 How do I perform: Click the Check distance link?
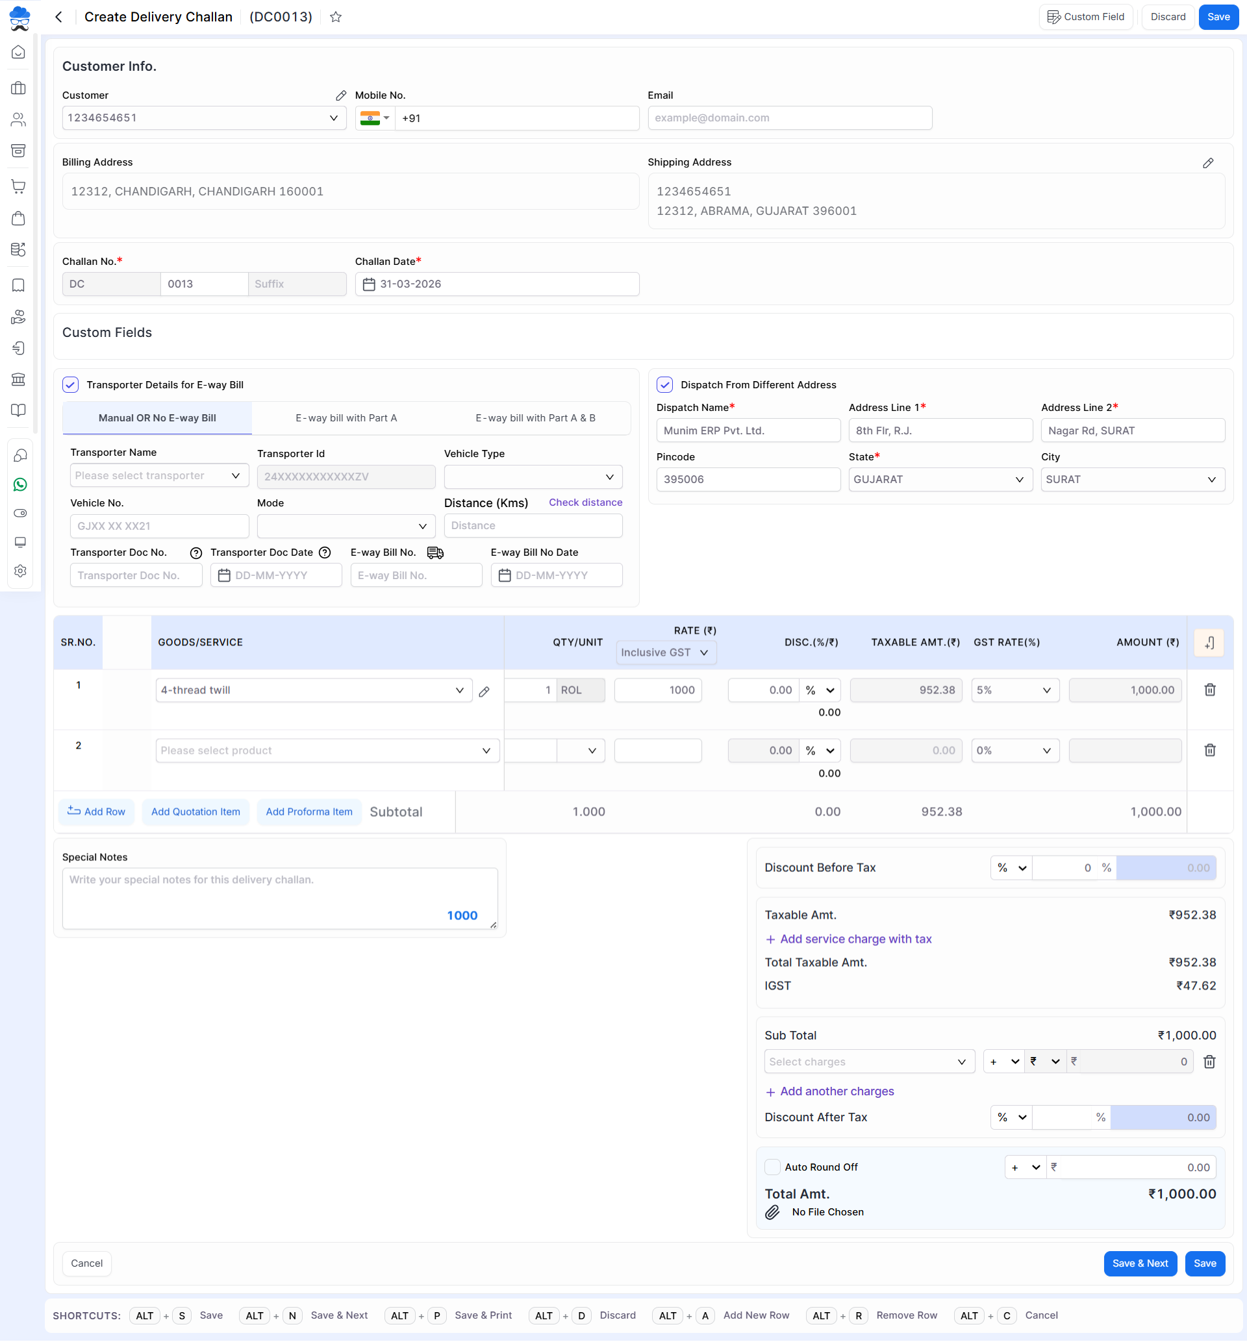point(585,502)
